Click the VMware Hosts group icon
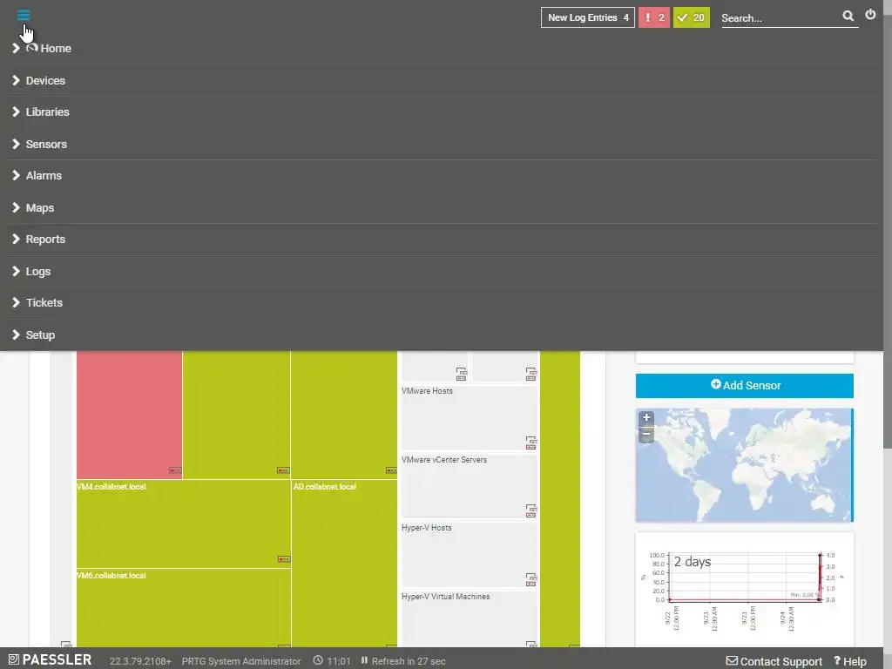The image size is (892, 669). pyautogui.click(x=530, y=443)
